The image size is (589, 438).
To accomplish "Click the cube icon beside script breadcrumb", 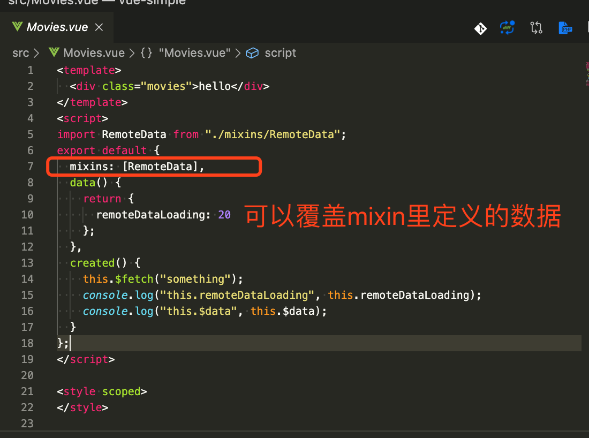I will click(252, 54).
